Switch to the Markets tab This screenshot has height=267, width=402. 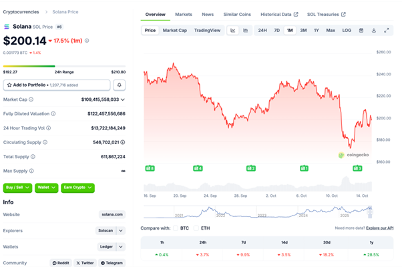(183, 14)
